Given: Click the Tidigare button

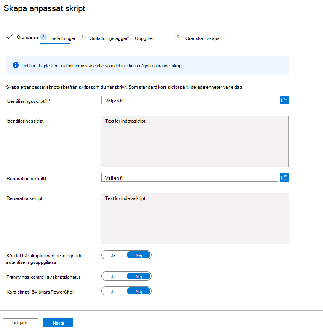Looking at the screenshot, I should tap(21, 323).
